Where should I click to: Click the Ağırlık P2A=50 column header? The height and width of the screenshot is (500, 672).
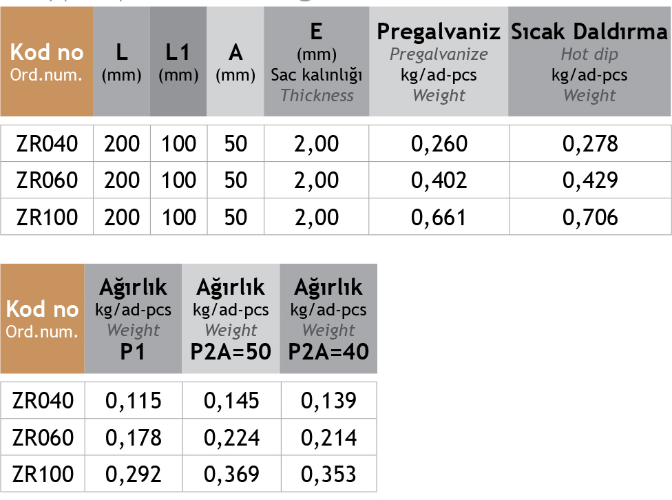(x=231, y=318)
